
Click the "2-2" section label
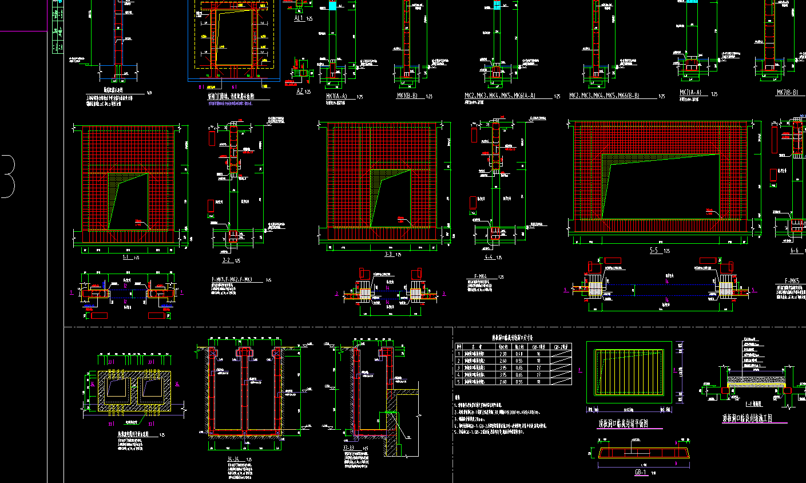coord(226,260)
